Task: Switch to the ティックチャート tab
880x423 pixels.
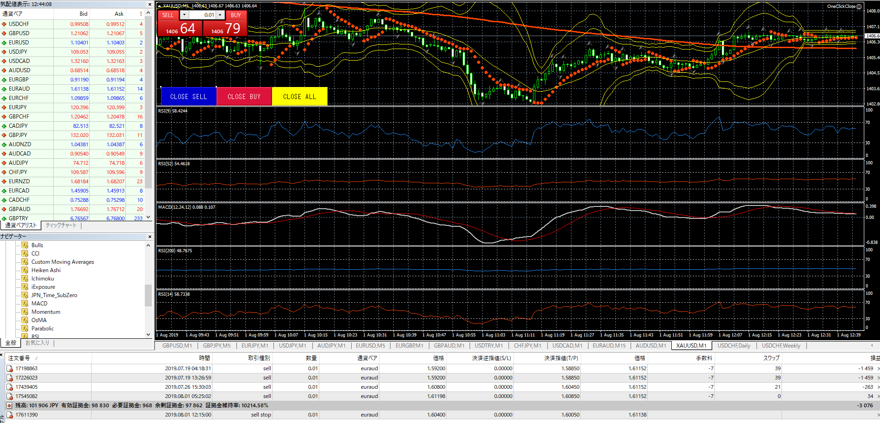Action: 61,225
